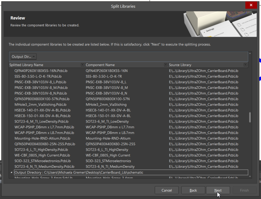
Task: Open filter icon on Component Name column
Action: click(166, 65)
